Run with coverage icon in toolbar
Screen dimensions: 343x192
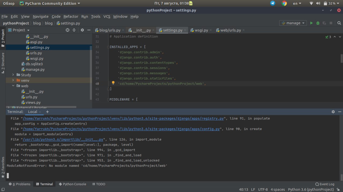point(325,23)
